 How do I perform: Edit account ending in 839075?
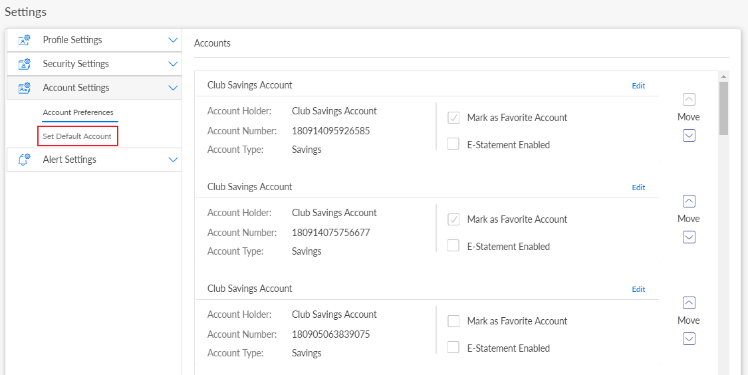point(638,289)
